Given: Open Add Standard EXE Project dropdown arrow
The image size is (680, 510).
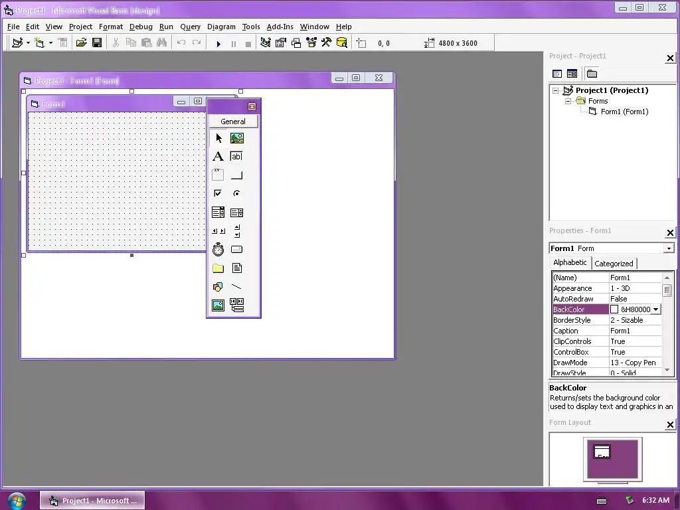Looking at the screenshot, I should click(x=28, y=43).
